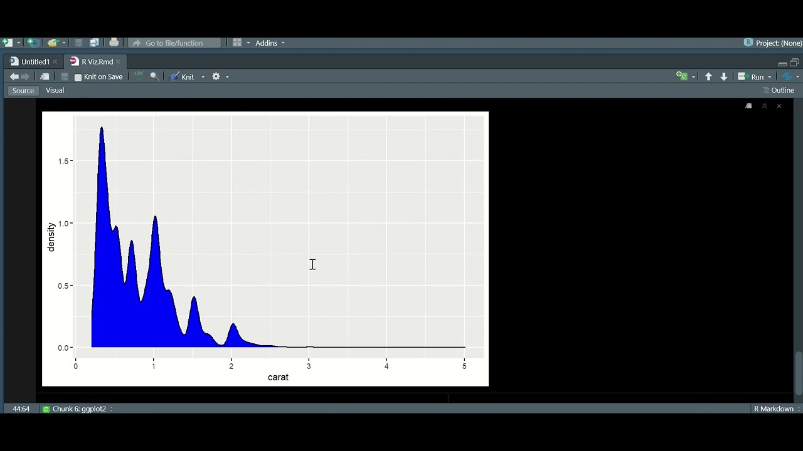Toggle the Knit on Save checkbox
The height and width of the screenshot is (451, 803).
(78, 77)
